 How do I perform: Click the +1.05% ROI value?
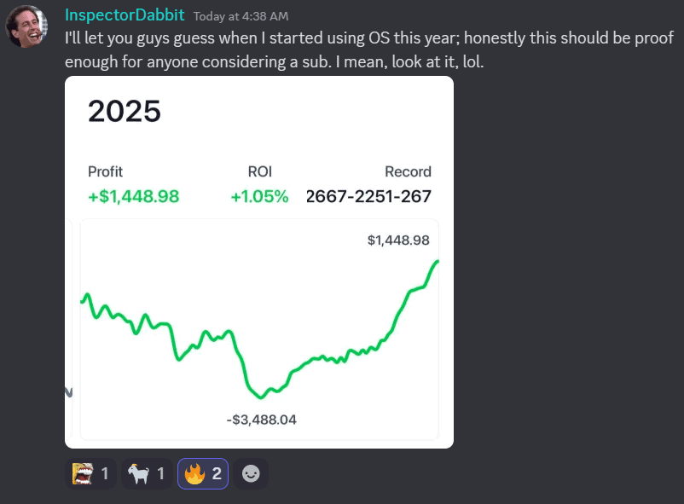pos(259,197)
